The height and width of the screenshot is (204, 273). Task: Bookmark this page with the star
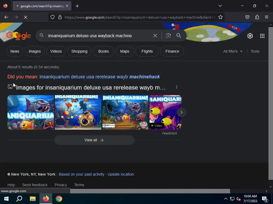(x=220, y=17)
